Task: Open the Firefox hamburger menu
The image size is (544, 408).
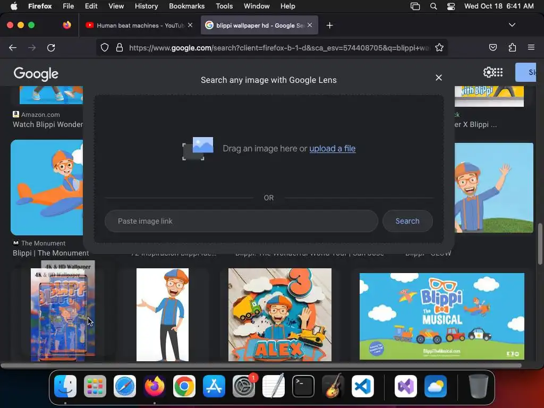Action: click(x=531, y=47)
